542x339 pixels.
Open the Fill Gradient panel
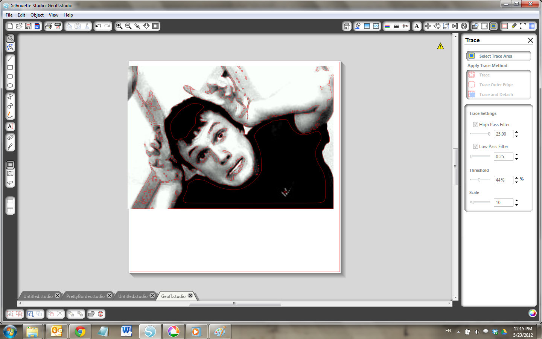click(367, 26)
